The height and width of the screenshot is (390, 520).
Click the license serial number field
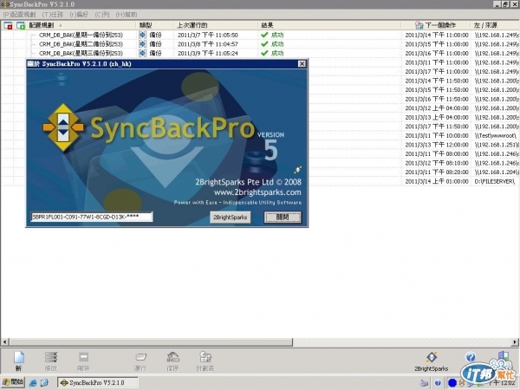[x=92, y=217]
